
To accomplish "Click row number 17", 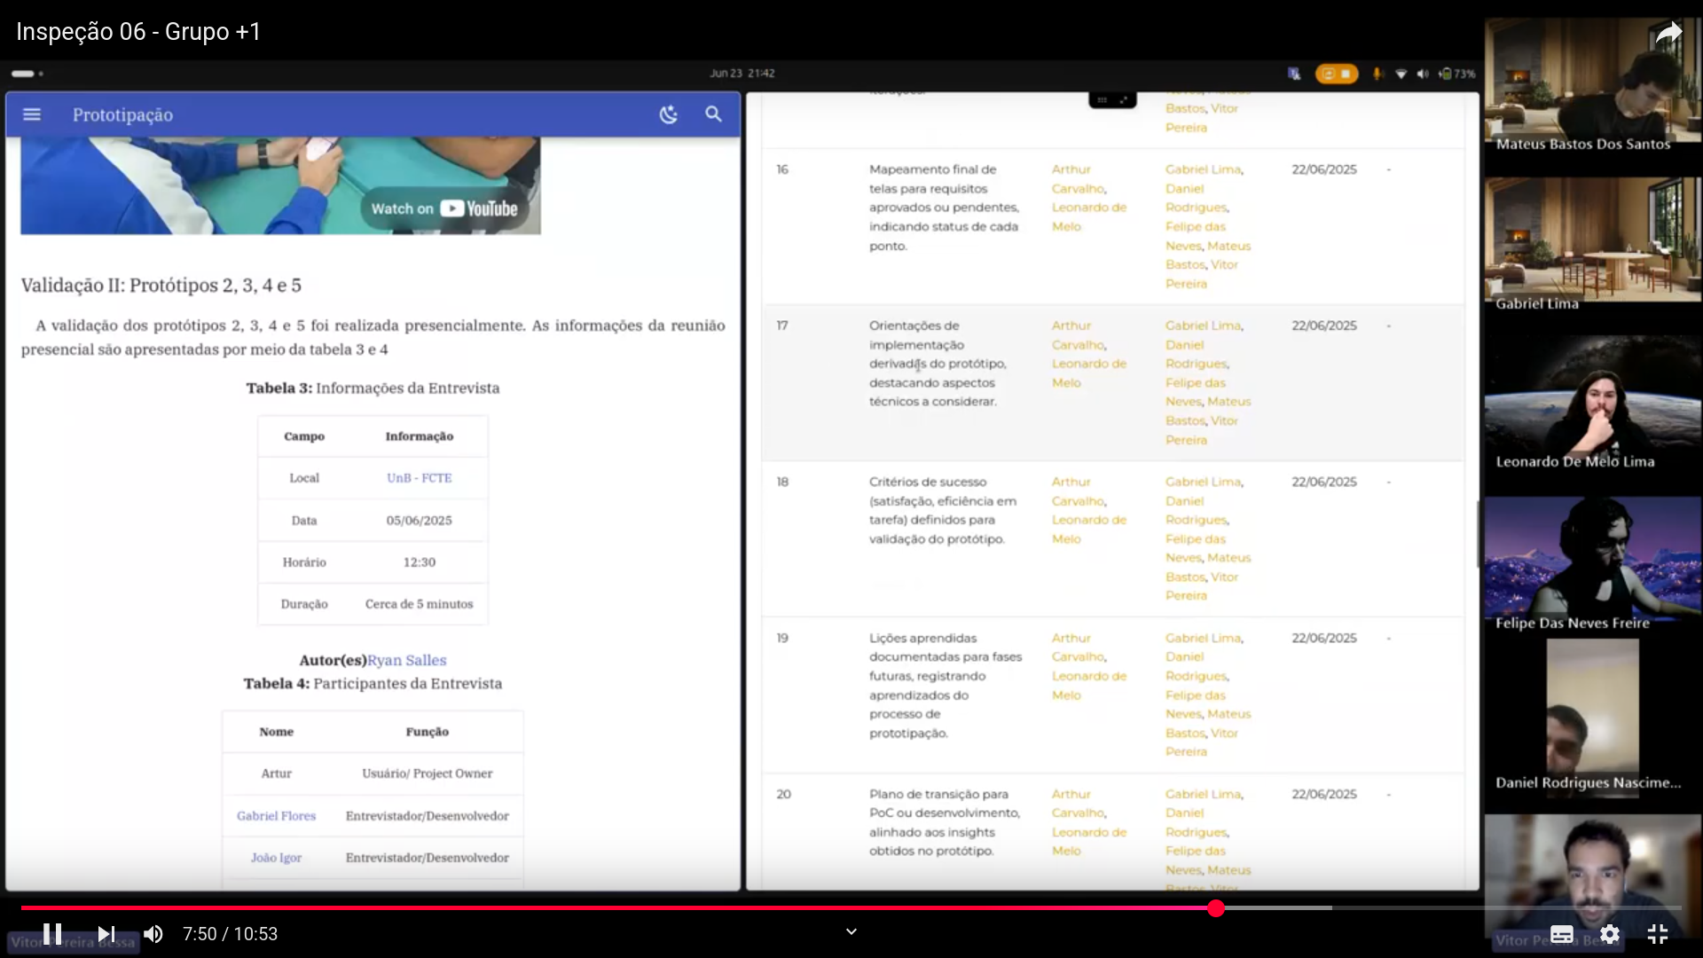I will (x=782, y=326).
